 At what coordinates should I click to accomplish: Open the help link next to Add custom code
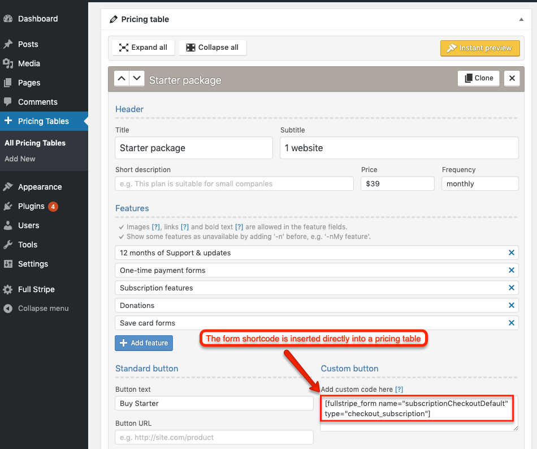click(x=399, y=389)
